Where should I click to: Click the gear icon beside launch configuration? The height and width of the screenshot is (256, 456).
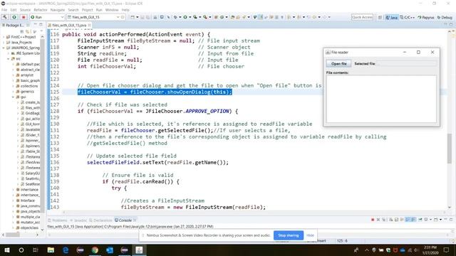click(x=123, y=17)
